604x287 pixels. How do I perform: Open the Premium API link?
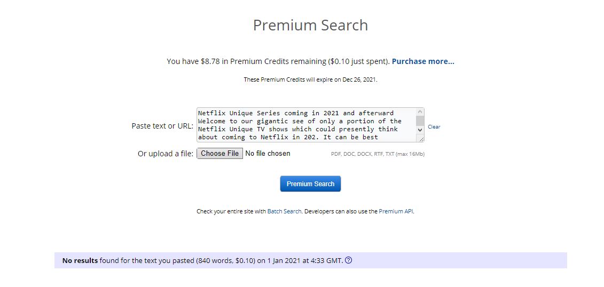coord(396,211)
